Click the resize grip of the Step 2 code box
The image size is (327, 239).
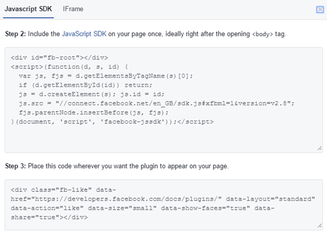[x=320, y=149]
